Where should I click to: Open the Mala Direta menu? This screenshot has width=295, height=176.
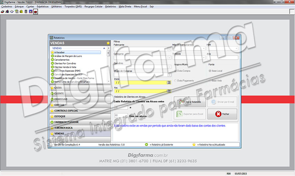[125, 6]
